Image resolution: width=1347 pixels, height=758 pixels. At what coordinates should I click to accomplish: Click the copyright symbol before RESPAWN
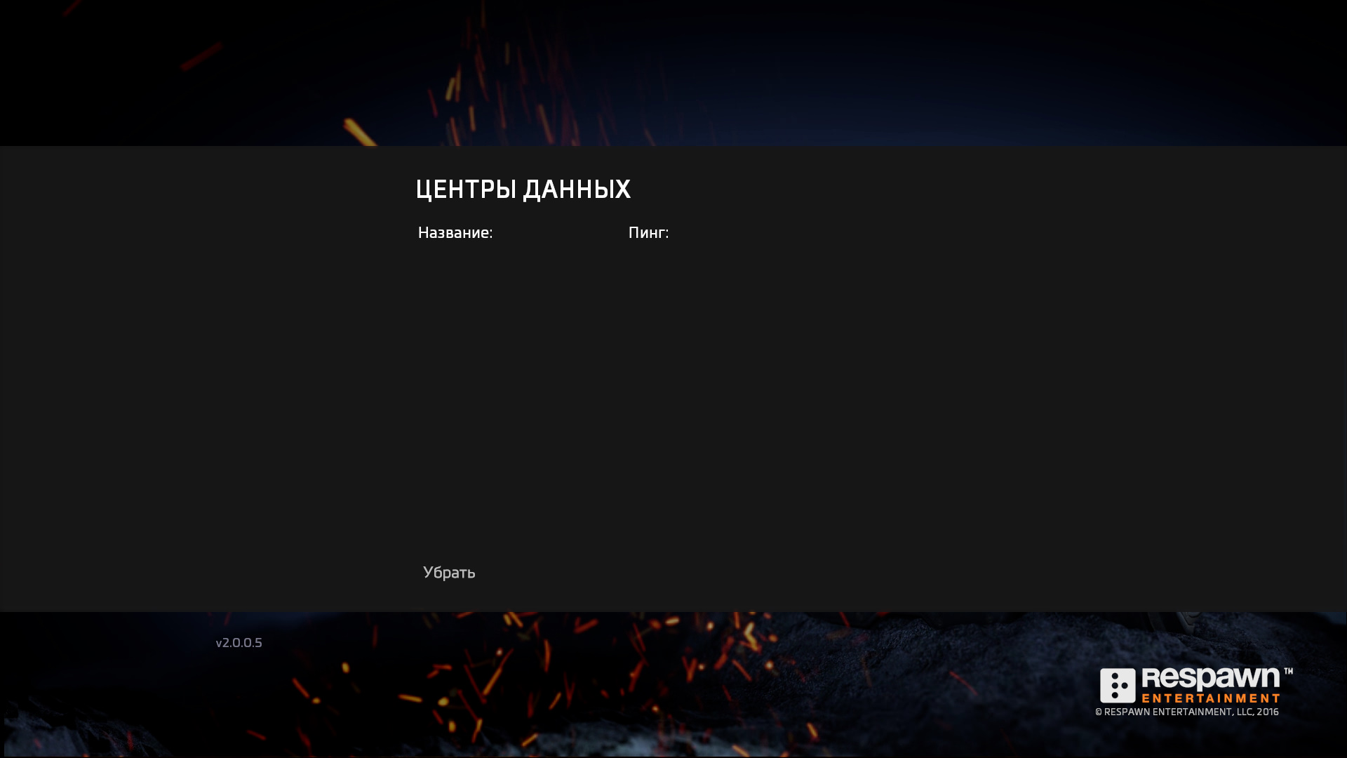tap(1099, 712)
